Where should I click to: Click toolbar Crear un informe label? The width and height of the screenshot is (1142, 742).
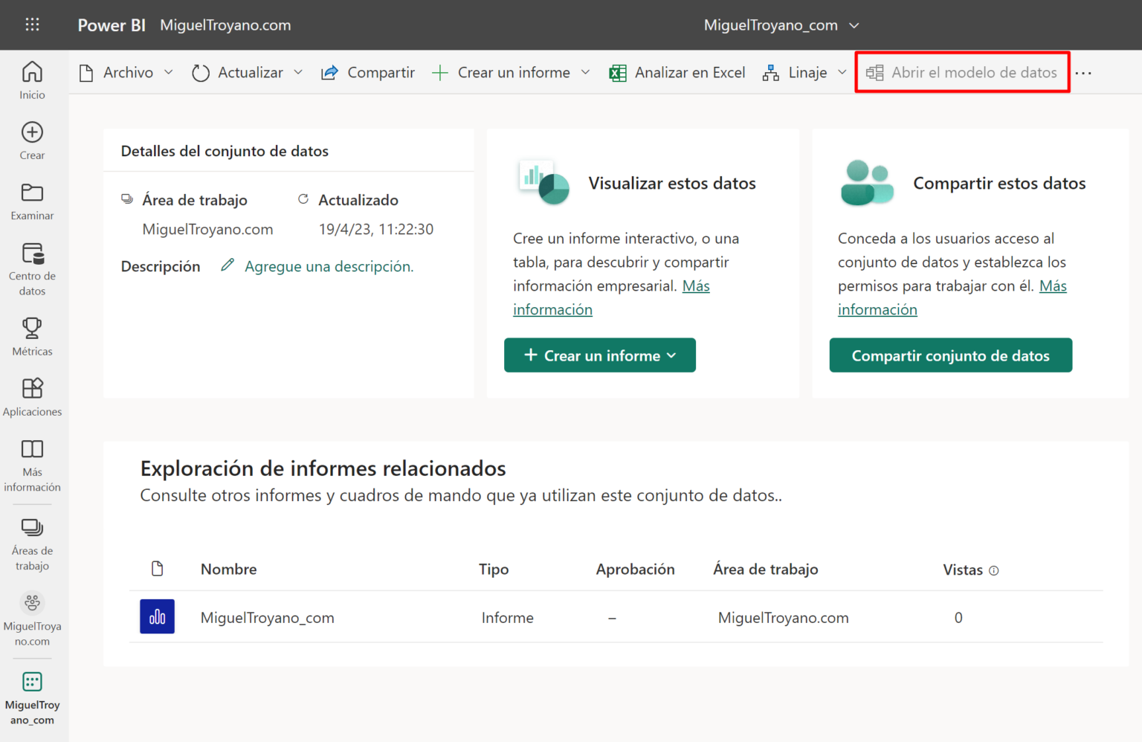click(514, 72)
